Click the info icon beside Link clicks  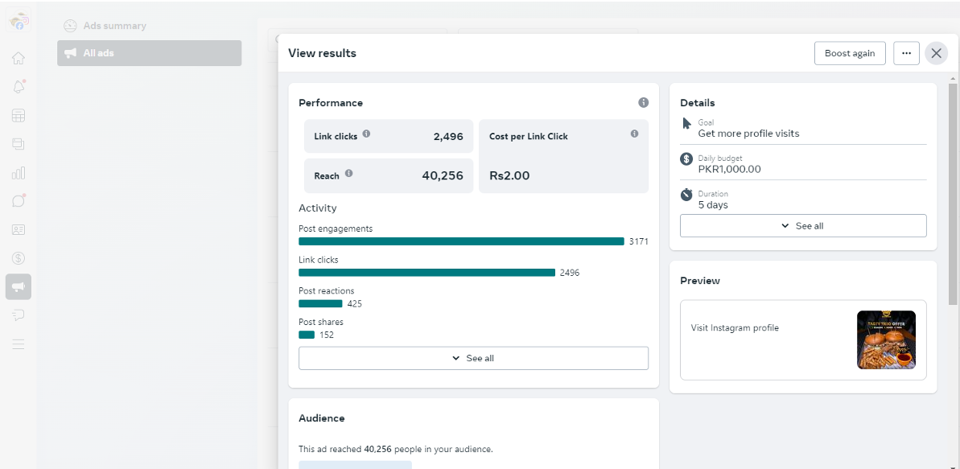click(366, 134)
